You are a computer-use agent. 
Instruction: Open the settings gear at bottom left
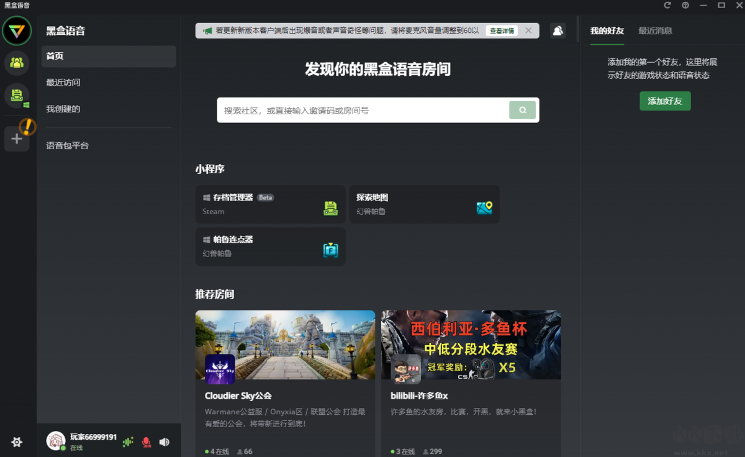coord(16,442)
